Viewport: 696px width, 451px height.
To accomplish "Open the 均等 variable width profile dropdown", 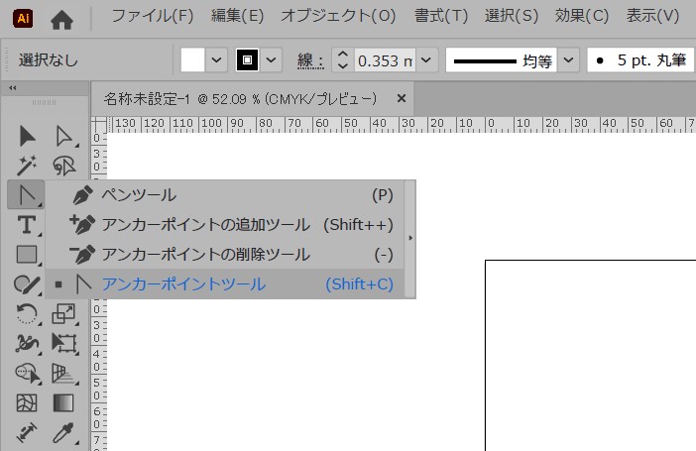I will (568, 59).
